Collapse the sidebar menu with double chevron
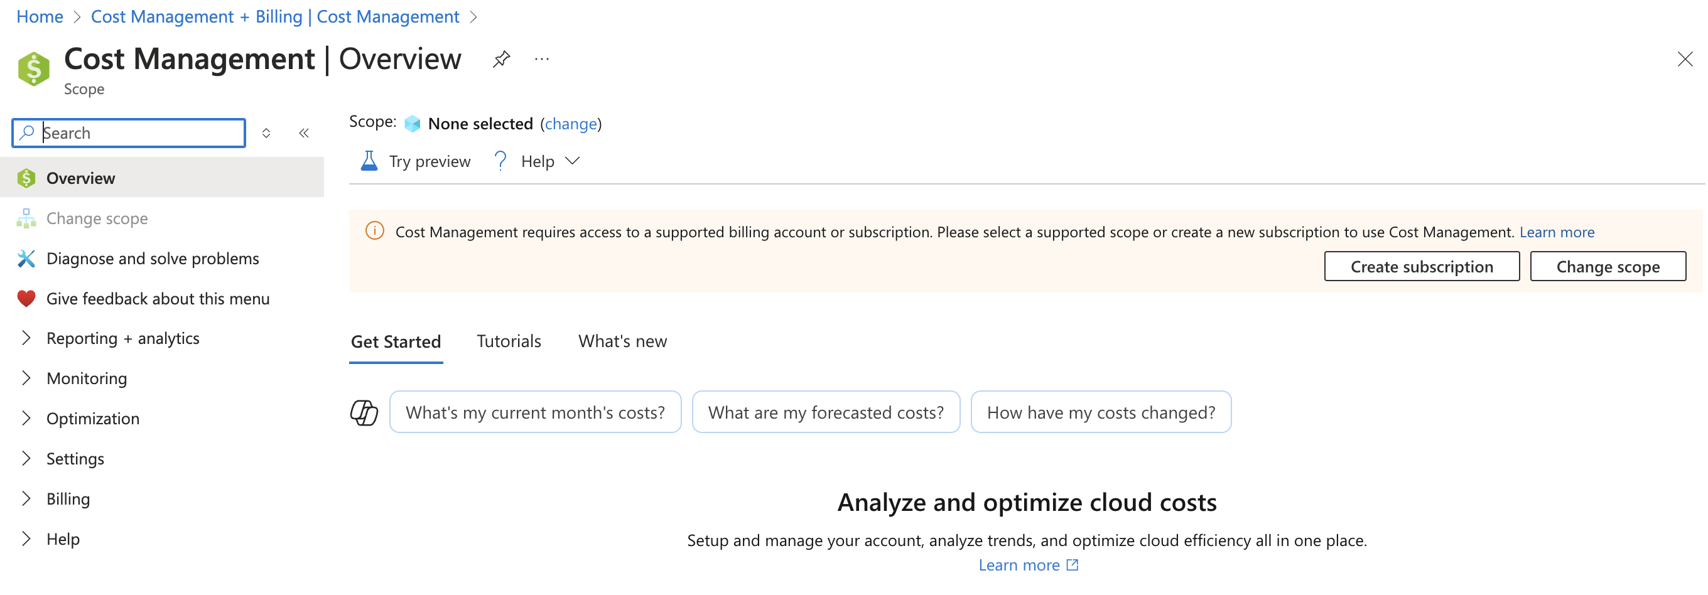This screenshot has height=595, width=1708. tap(304, 133)
